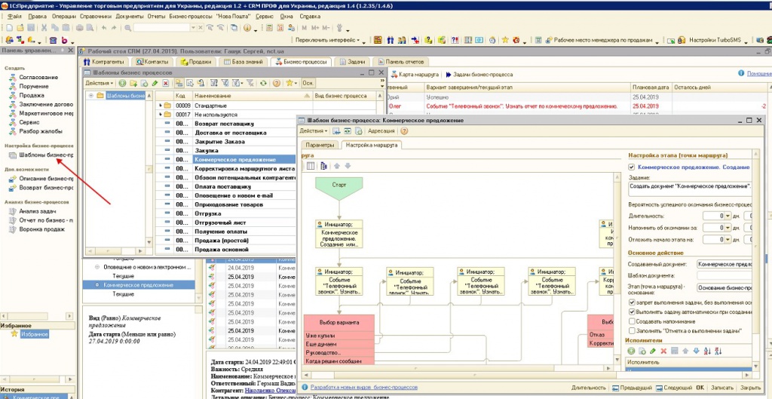
Task: Uncheck Выполнять задачу автоматически checkbox
Action: [x=632, y=312]
